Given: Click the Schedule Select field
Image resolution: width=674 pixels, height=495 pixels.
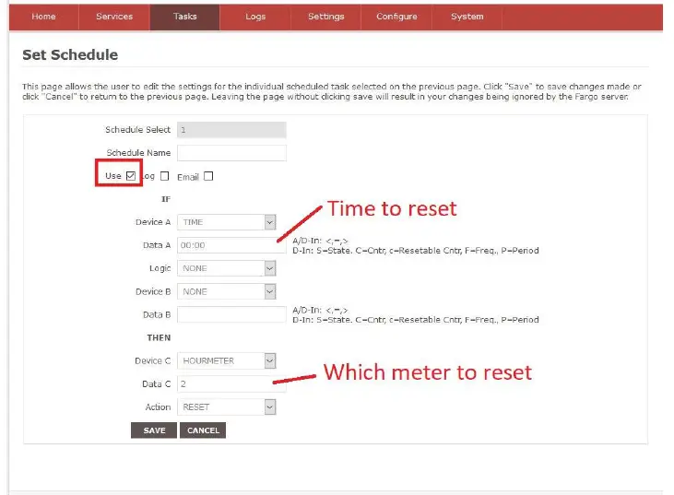Looking at the screenshot, I should pos(231,130).
